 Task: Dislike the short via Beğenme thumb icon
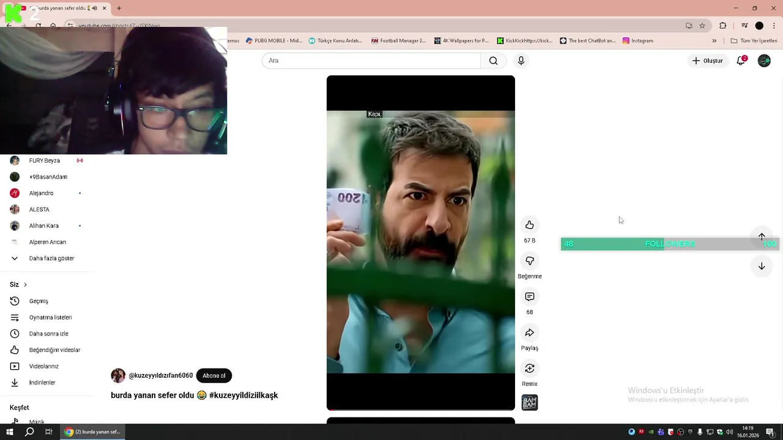coord(530,261)
